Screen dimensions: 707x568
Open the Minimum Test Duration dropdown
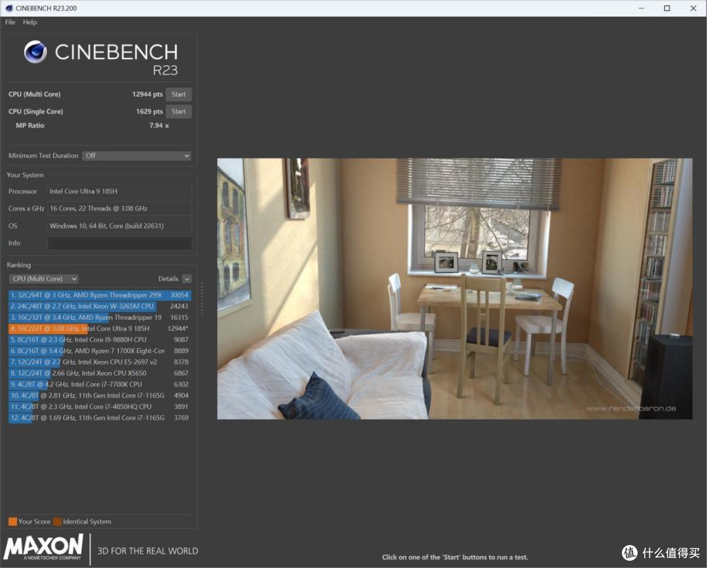pos(137,156)
